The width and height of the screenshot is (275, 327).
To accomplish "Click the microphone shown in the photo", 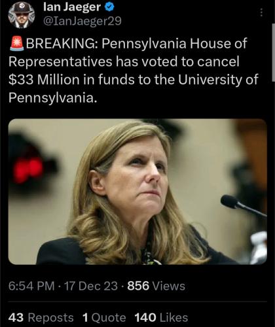I will [244, 206].
